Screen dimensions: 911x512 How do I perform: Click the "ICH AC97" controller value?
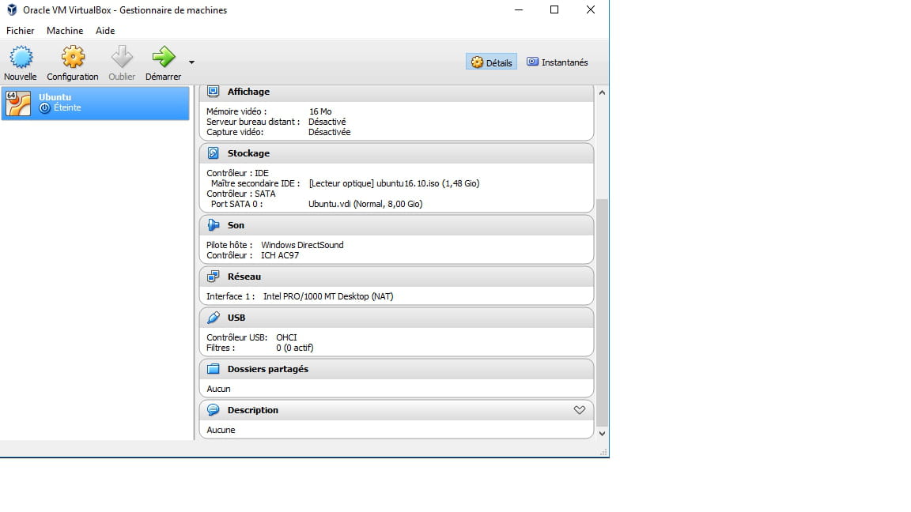[x=280, y=255]
